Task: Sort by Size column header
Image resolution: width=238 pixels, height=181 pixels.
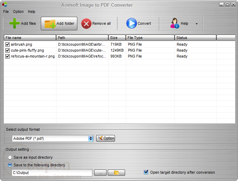Action: [117, 38]
